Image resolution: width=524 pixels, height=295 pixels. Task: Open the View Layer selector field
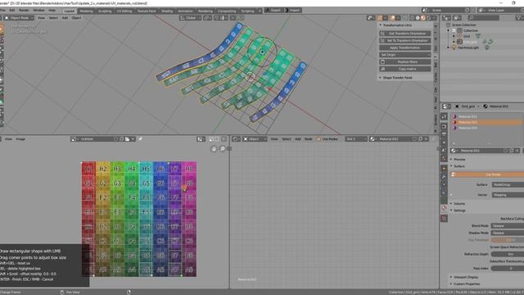tap(501, 11)
